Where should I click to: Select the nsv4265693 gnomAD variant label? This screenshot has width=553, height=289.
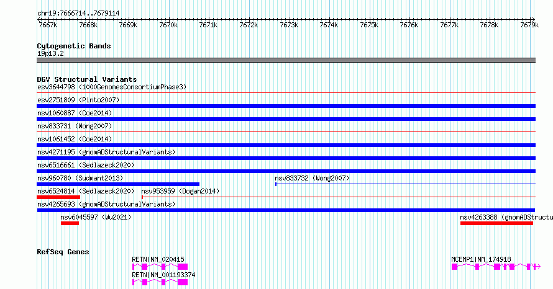[x=106, y=204]
